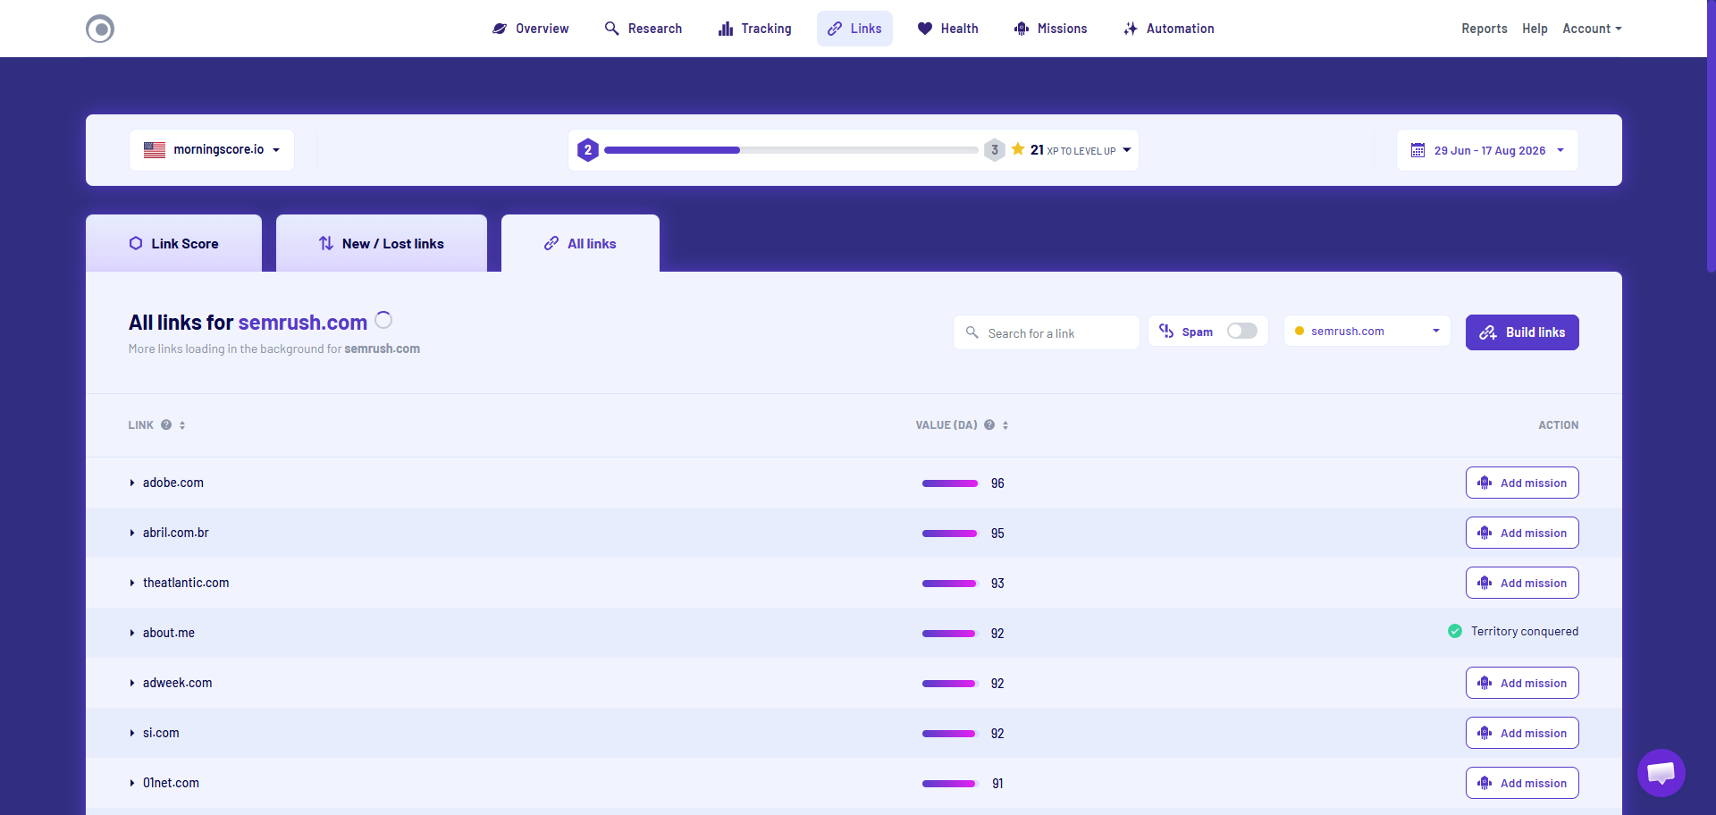Add mission for 01net.com
The image size is (1716, 815).
[1522, 783]
